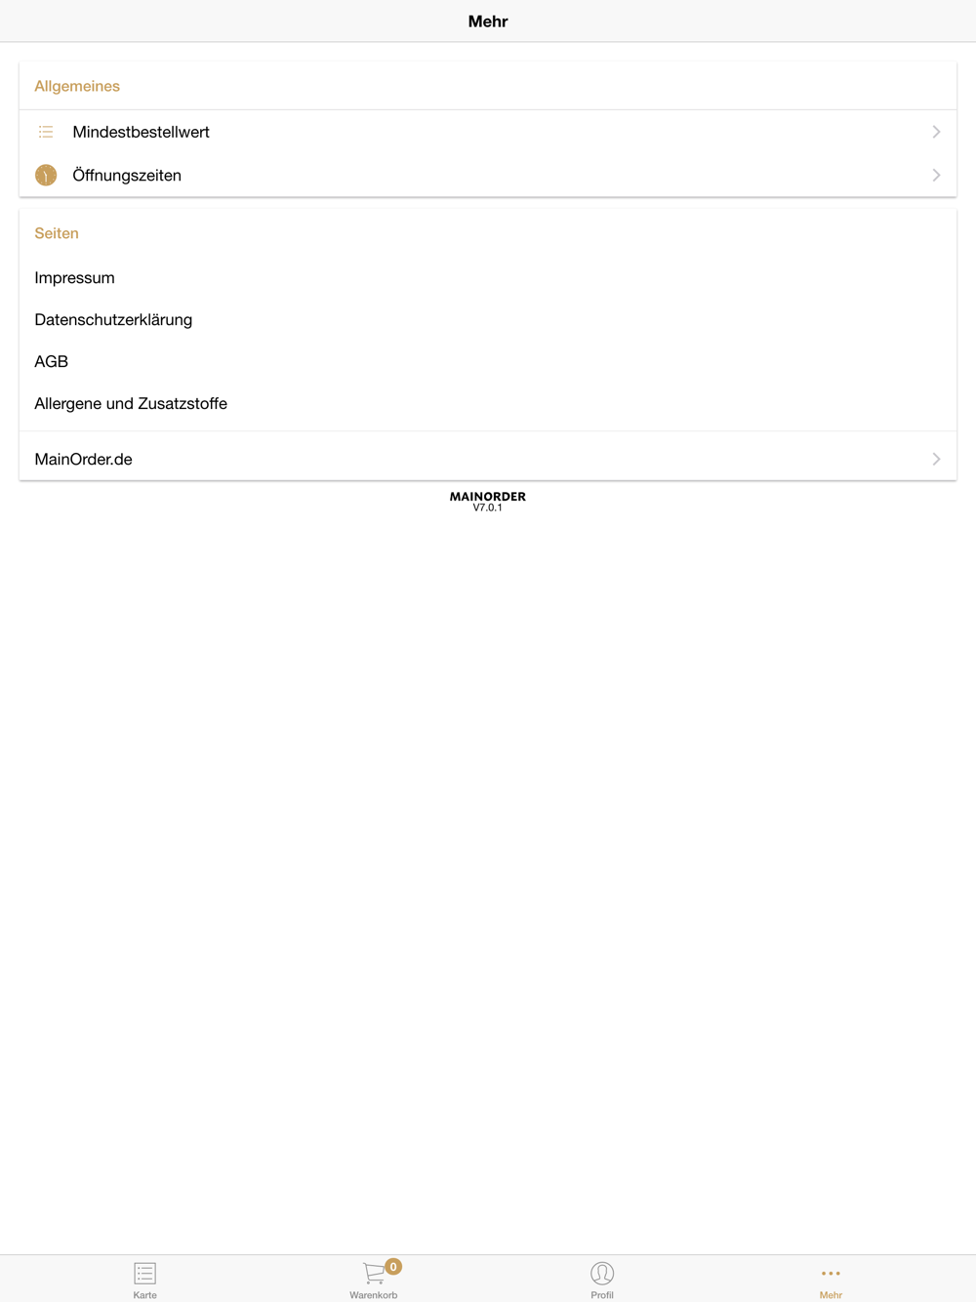976x1302 pixels.
Task: Click the MAINORDER logo above the version number
Action: (488, 496)
